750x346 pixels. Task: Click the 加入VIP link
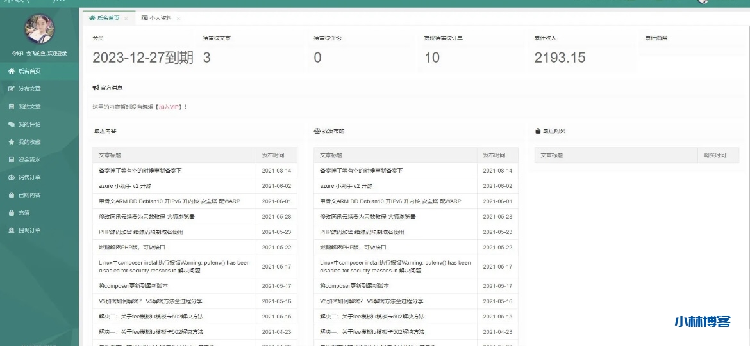pyautogui.click(x=169, y=107)
